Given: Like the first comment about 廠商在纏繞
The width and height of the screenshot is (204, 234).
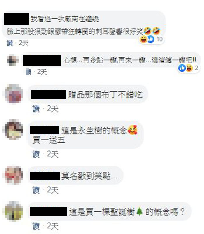Looking at the screenshot, I should (10, 43).
